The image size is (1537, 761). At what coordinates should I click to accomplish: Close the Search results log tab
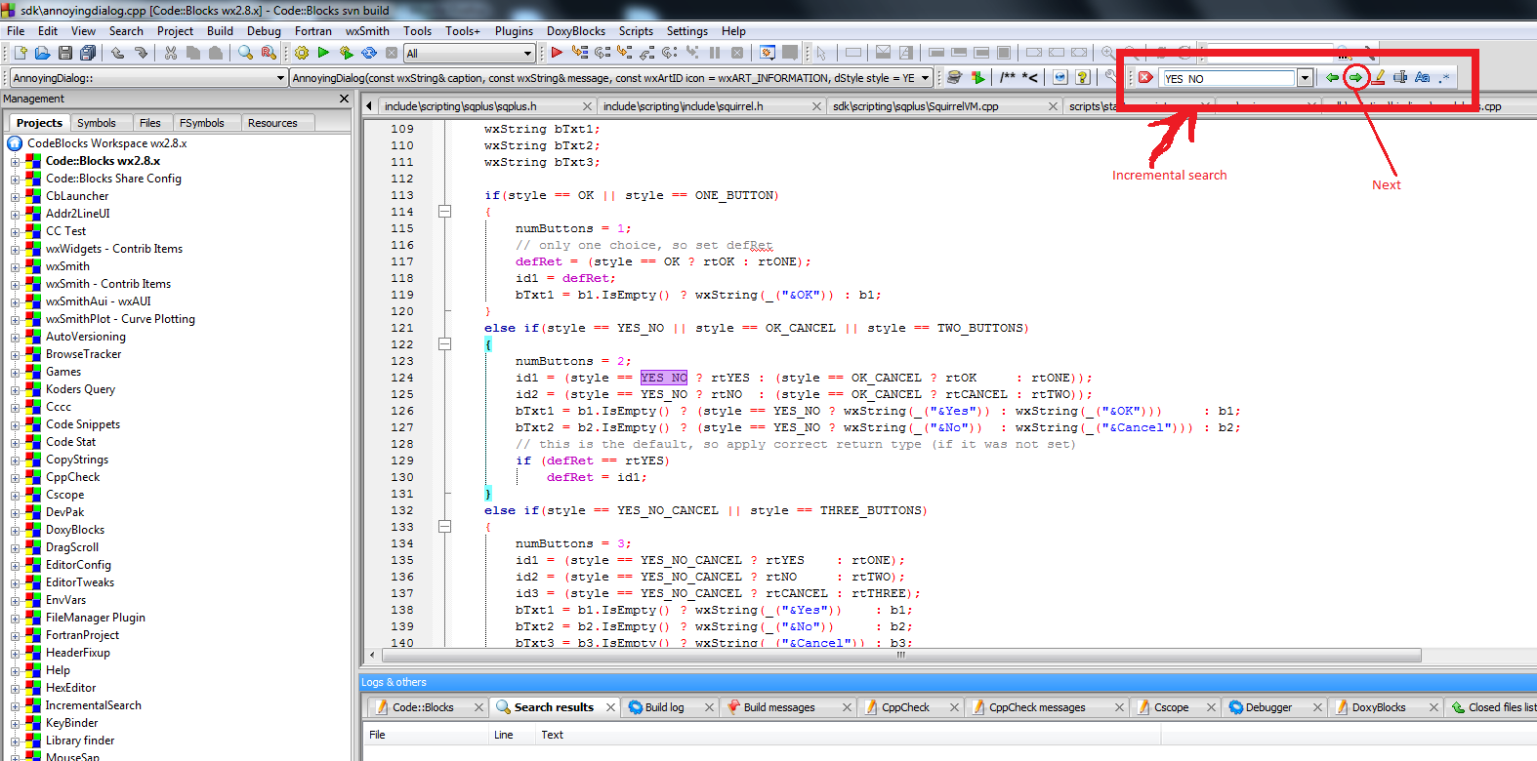pyautogui.click(x=610, y=707)
